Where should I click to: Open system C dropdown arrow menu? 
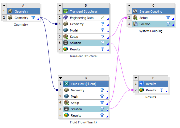click(x=129, y=5)
